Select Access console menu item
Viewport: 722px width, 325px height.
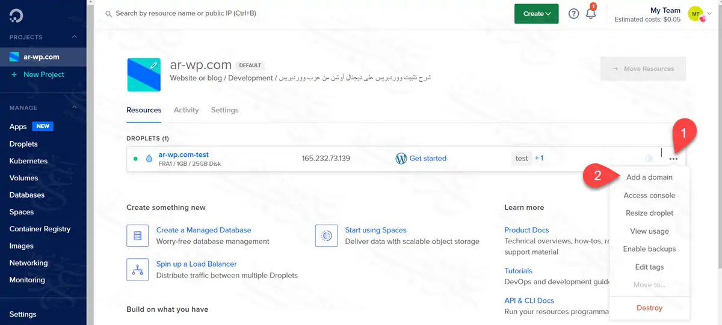[649, 195]
